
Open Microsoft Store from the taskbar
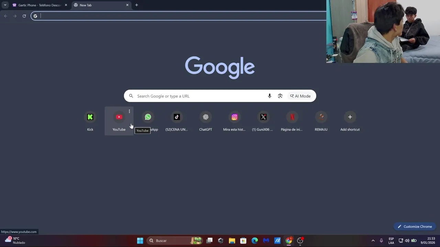(x=243, y=240)
